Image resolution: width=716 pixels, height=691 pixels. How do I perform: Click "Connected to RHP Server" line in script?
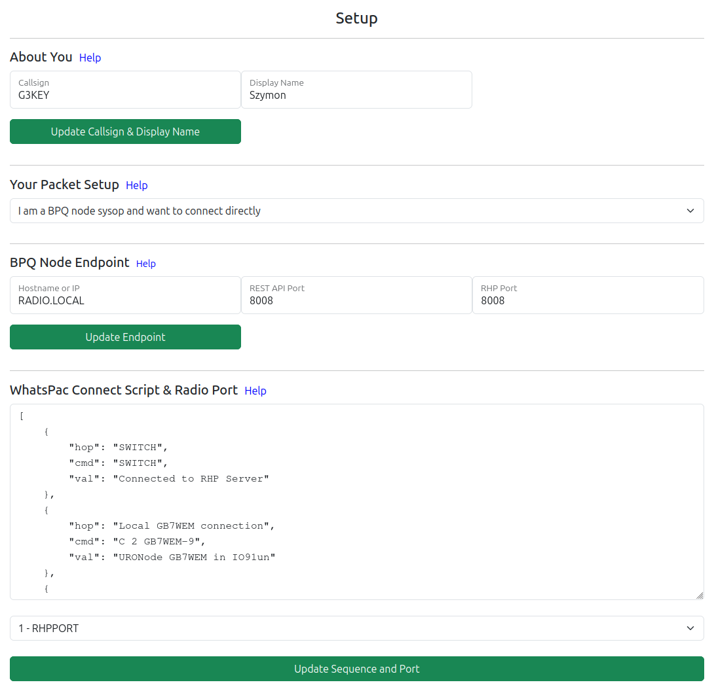[169, 478]
